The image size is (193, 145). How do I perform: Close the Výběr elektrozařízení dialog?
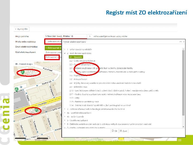(184, 42)
